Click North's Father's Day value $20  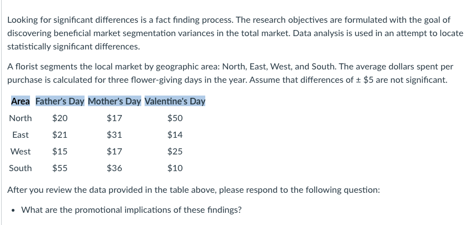tap(60, 118)
